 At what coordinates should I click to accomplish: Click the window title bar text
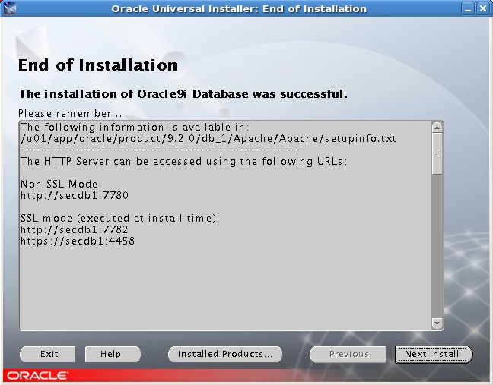point(239,9)
